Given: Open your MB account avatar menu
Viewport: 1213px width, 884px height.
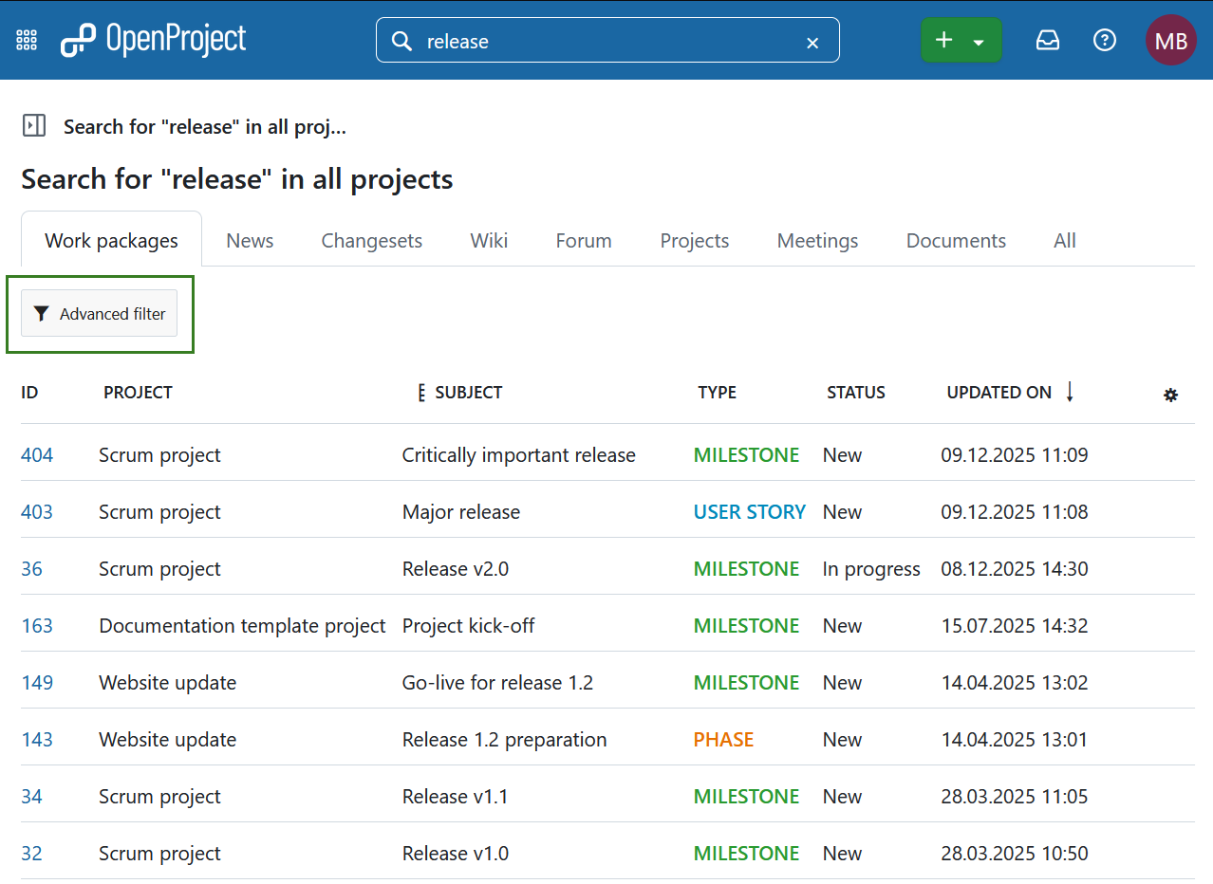Looking at the screenshot, I should [1170, 40].
